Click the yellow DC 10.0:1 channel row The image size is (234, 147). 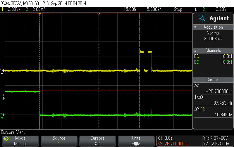213,56
